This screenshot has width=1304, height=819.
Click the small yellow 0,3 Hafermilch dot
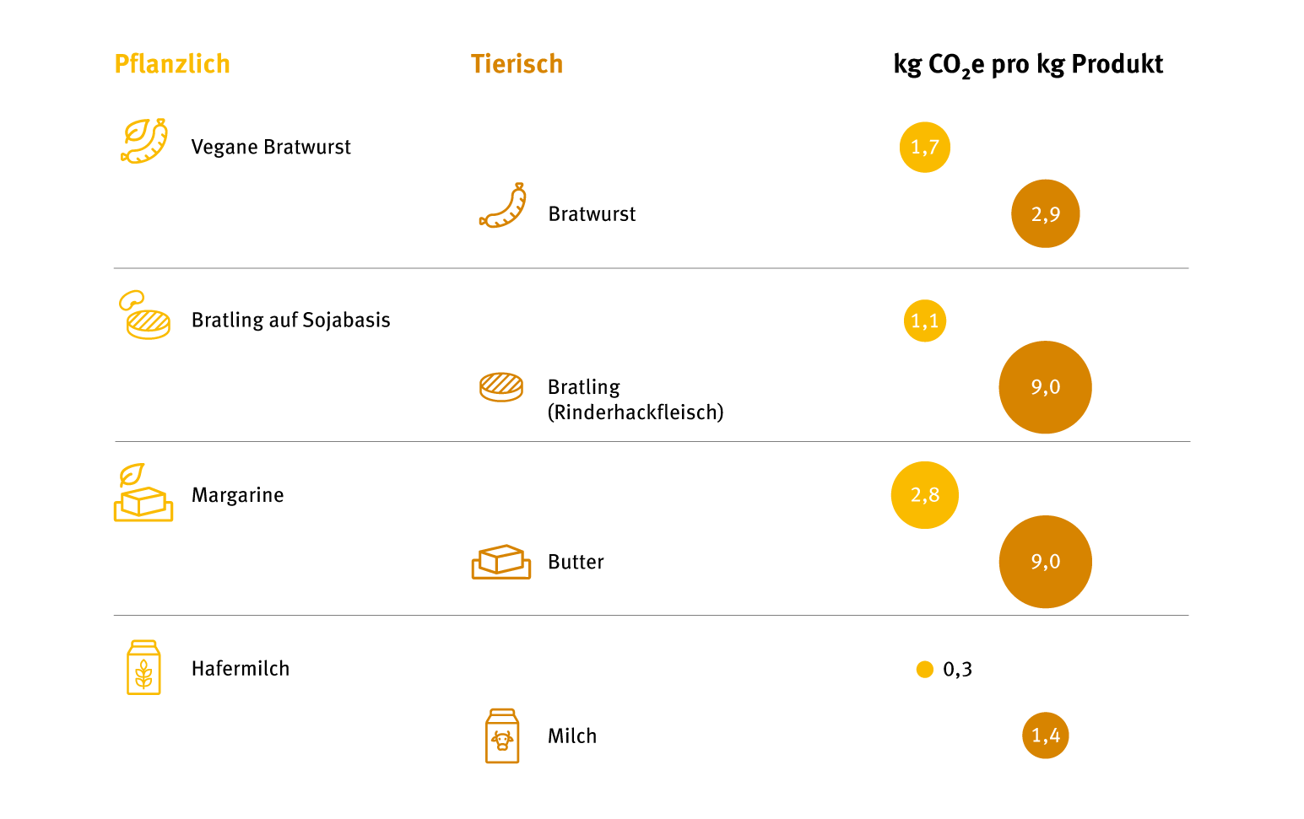pyautogui.click(x=925, y=670)
